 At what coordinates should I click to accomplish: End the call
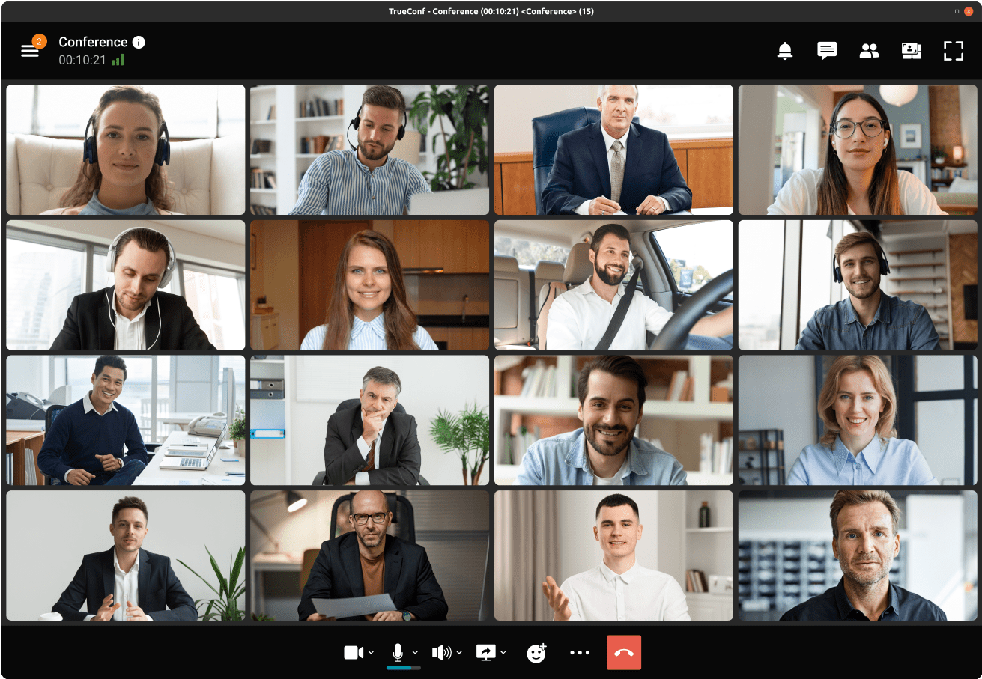pyautogui.click(x=624, y=652)
